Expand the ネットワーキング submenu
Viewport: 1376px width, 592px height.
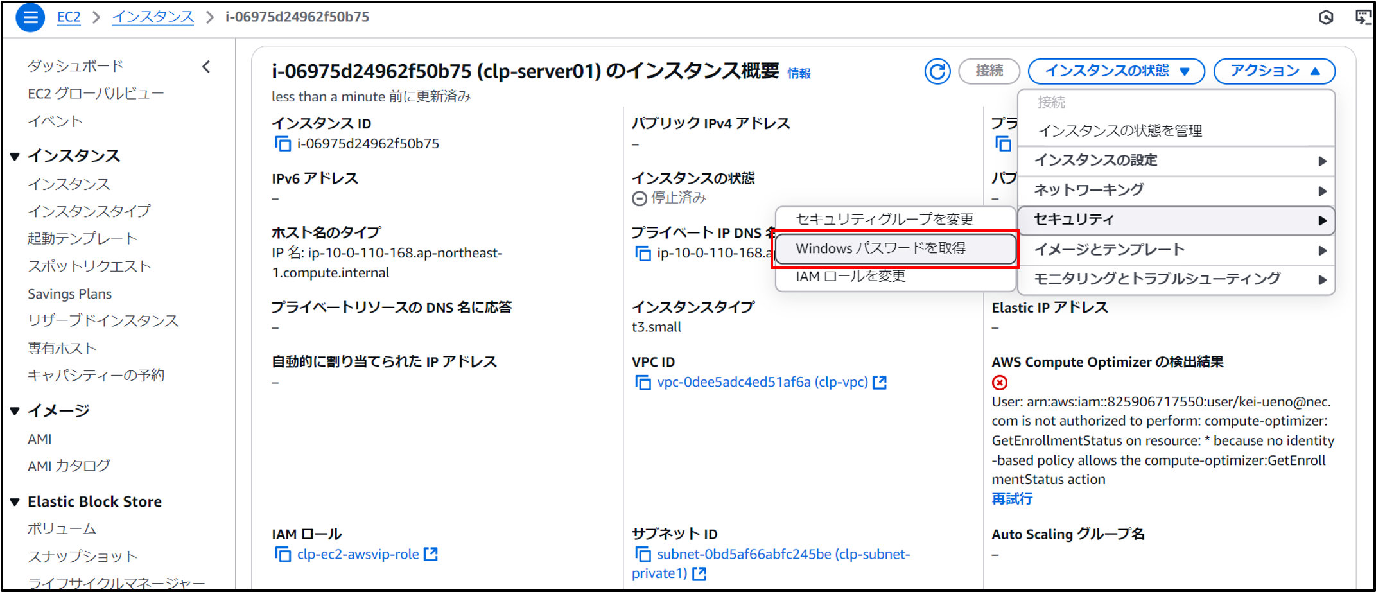1176,190
